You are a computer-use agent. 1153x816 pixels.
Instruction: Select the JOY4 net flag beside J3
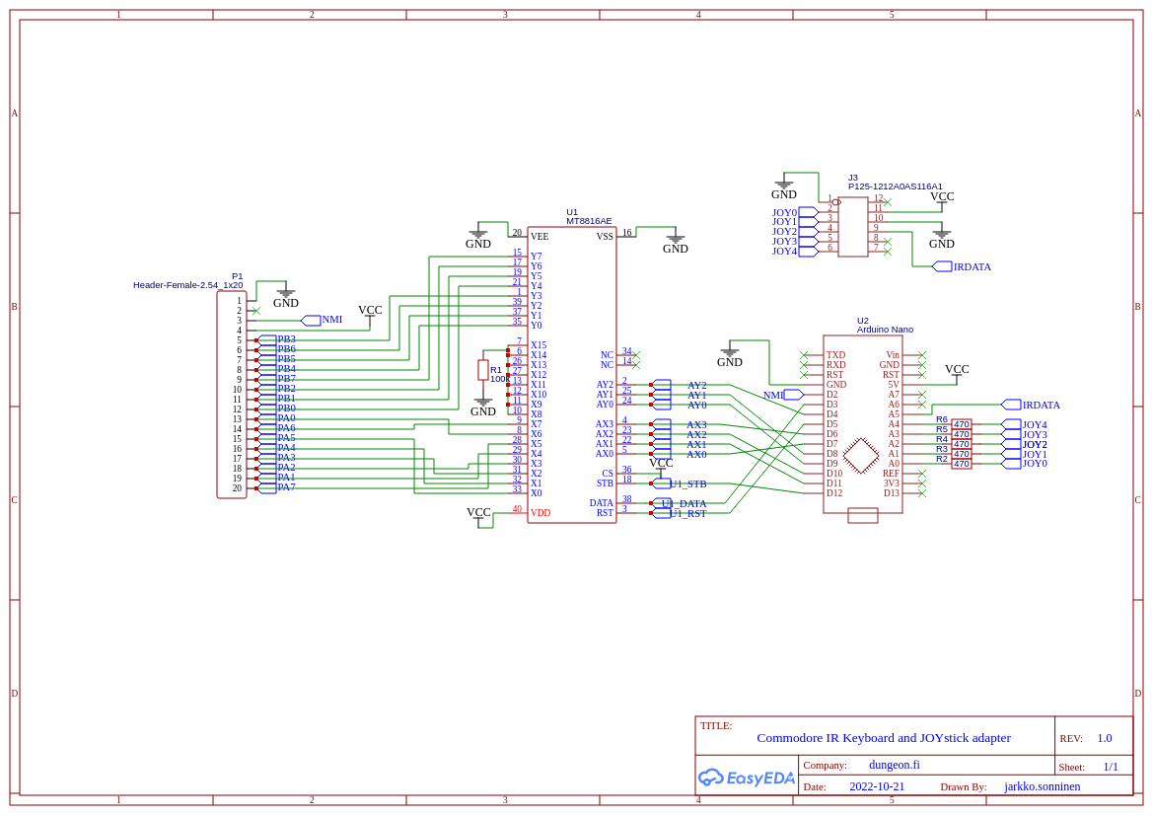[x=795, y=251]
